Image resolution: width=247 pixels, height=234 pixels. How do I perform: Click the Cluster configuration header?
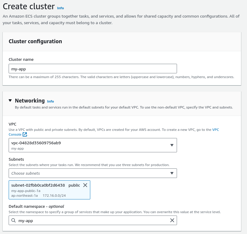pos(35,41)
